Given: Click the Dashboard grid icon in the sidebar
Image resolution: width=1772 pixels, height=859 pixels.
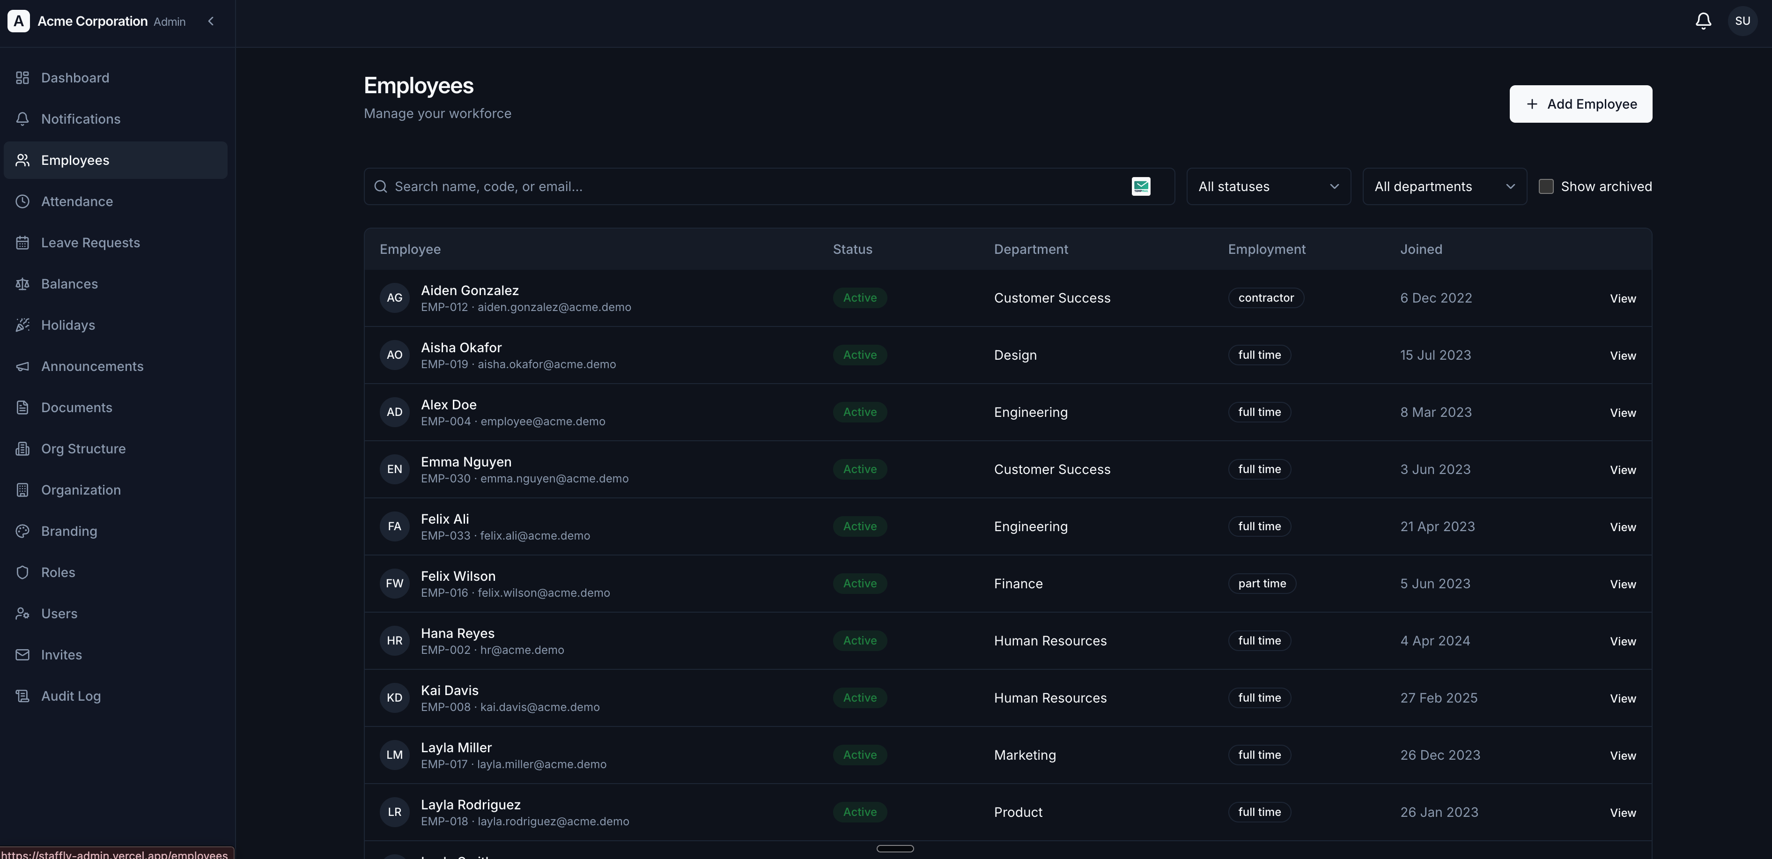Looking at the screenshot, I should coord(22,78).
